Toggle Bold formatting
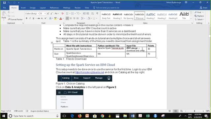This screenshot has width=211, height=119. click(26, 19)
